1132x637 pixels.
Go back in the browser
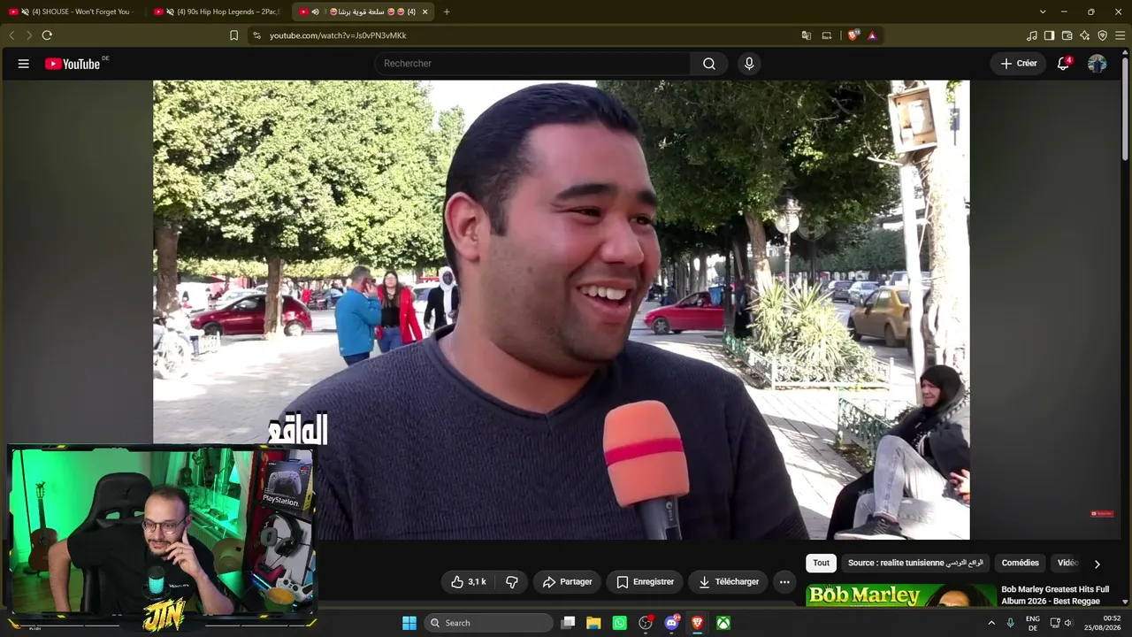click(x=11, y=35)
